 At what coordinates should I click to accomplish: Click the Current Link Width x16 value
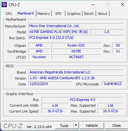(x=55, y=105)
